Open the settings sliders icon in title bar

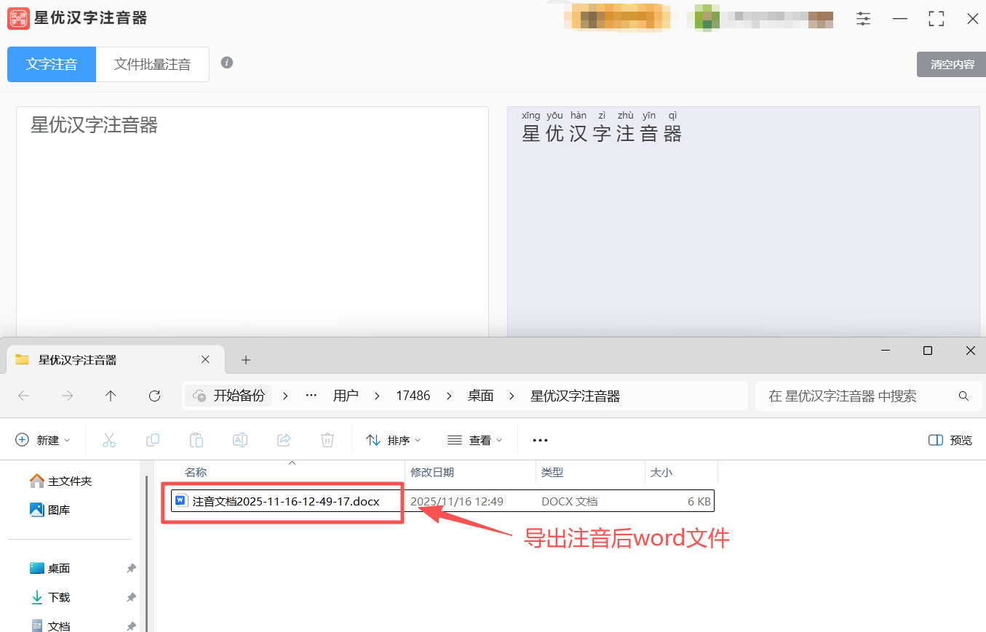864,19
